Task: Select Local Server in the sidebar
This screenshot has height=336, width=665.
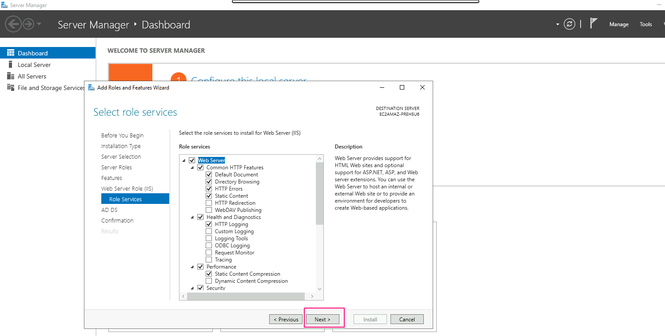Action: tap(48, 64)
